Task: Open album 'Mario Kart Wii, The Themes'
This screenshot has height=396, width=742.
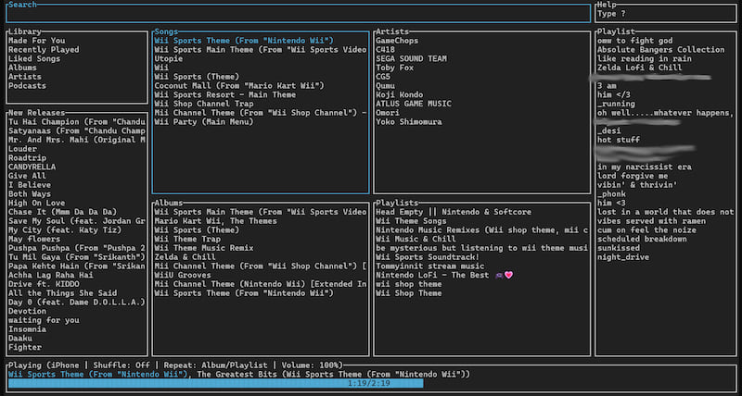Action: pyautogui.click(x=216, y=221)
